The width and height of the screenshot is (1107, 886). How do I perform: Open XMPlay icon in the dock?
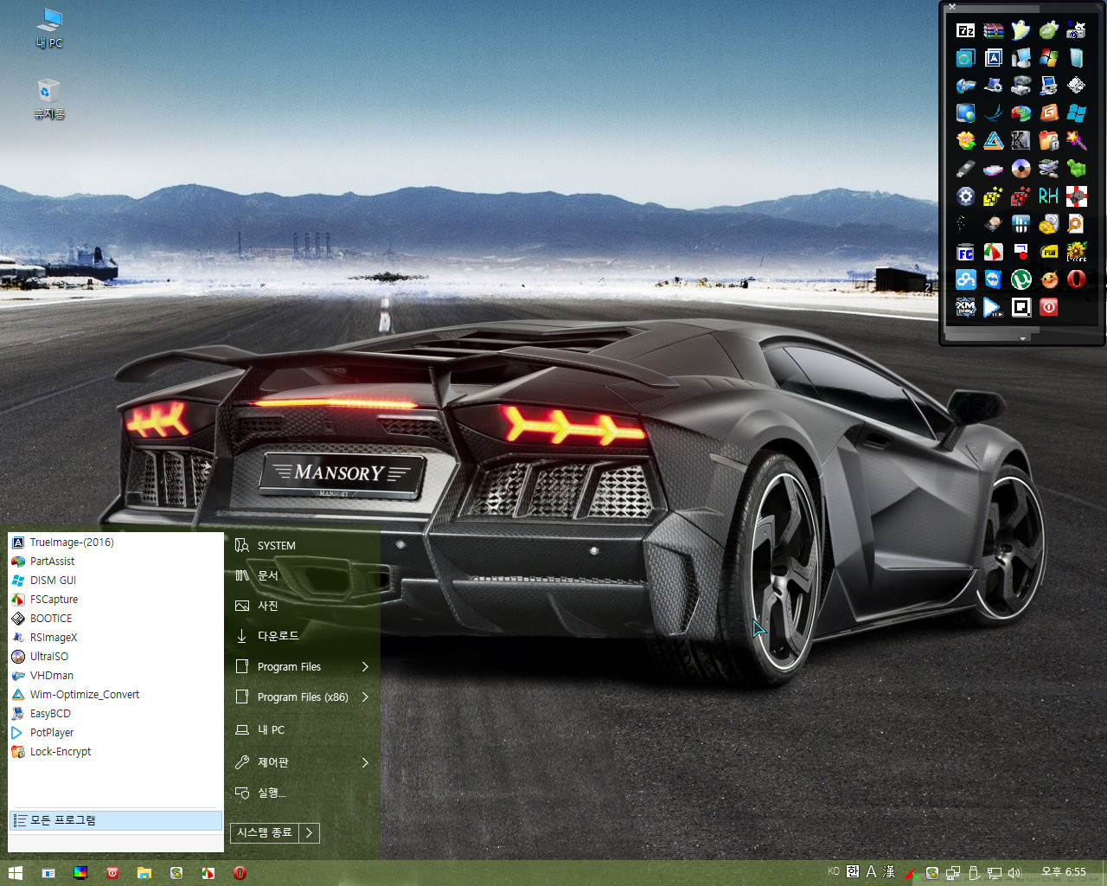pyautogui.click(x=966, y=307)
